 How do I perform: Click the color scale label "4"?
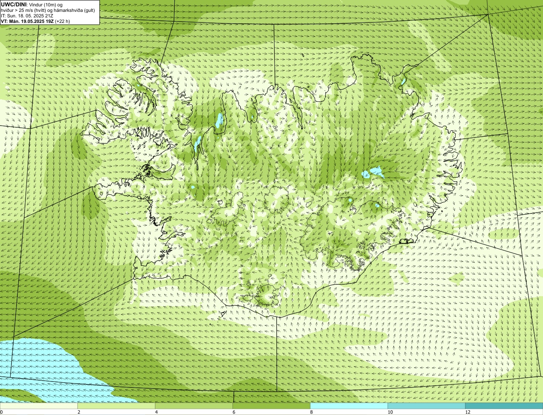(157, 412)
